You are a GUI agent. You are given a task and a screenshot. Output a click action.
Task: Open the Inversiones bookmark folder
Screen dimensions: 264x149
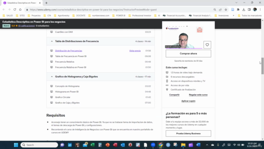click(222, 16)
